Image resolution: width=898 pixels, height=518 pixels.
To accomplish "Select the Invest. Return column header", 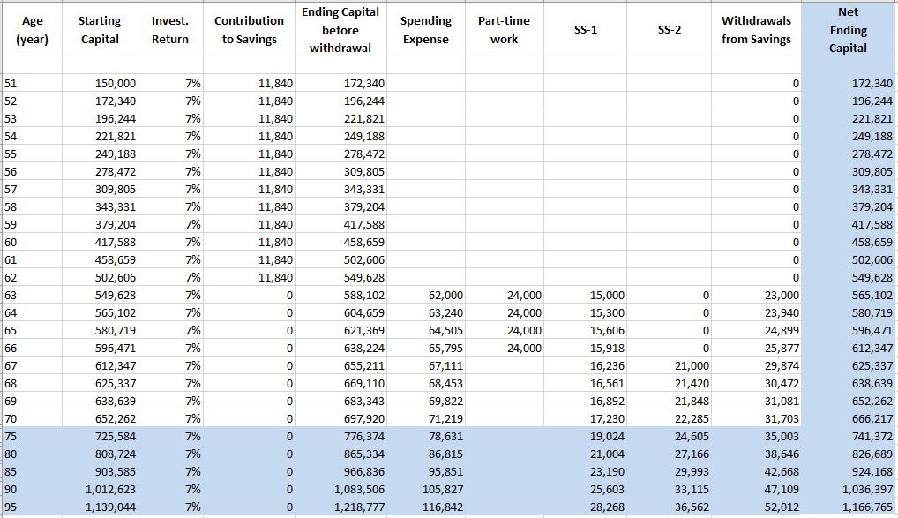I will coord(169,30).
